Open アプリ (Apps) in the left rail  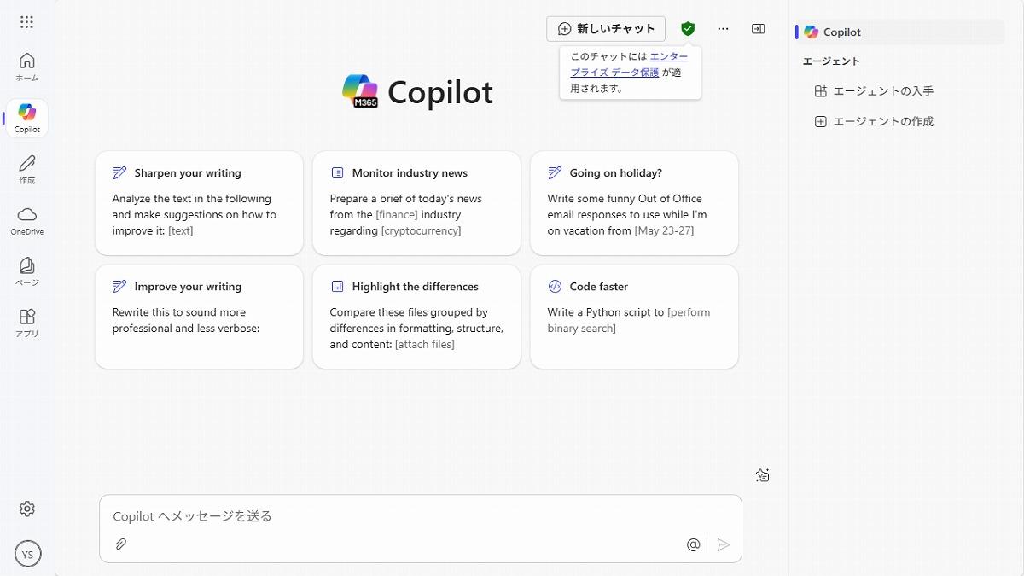pyautogui.click(x=27, y=323)
